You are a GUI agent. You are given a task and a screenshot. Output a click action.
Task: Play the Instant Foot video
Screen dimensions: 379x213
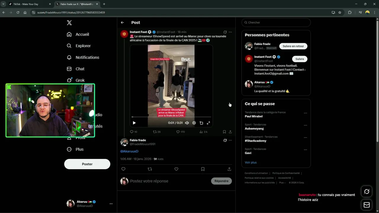(x=134, y=123)
